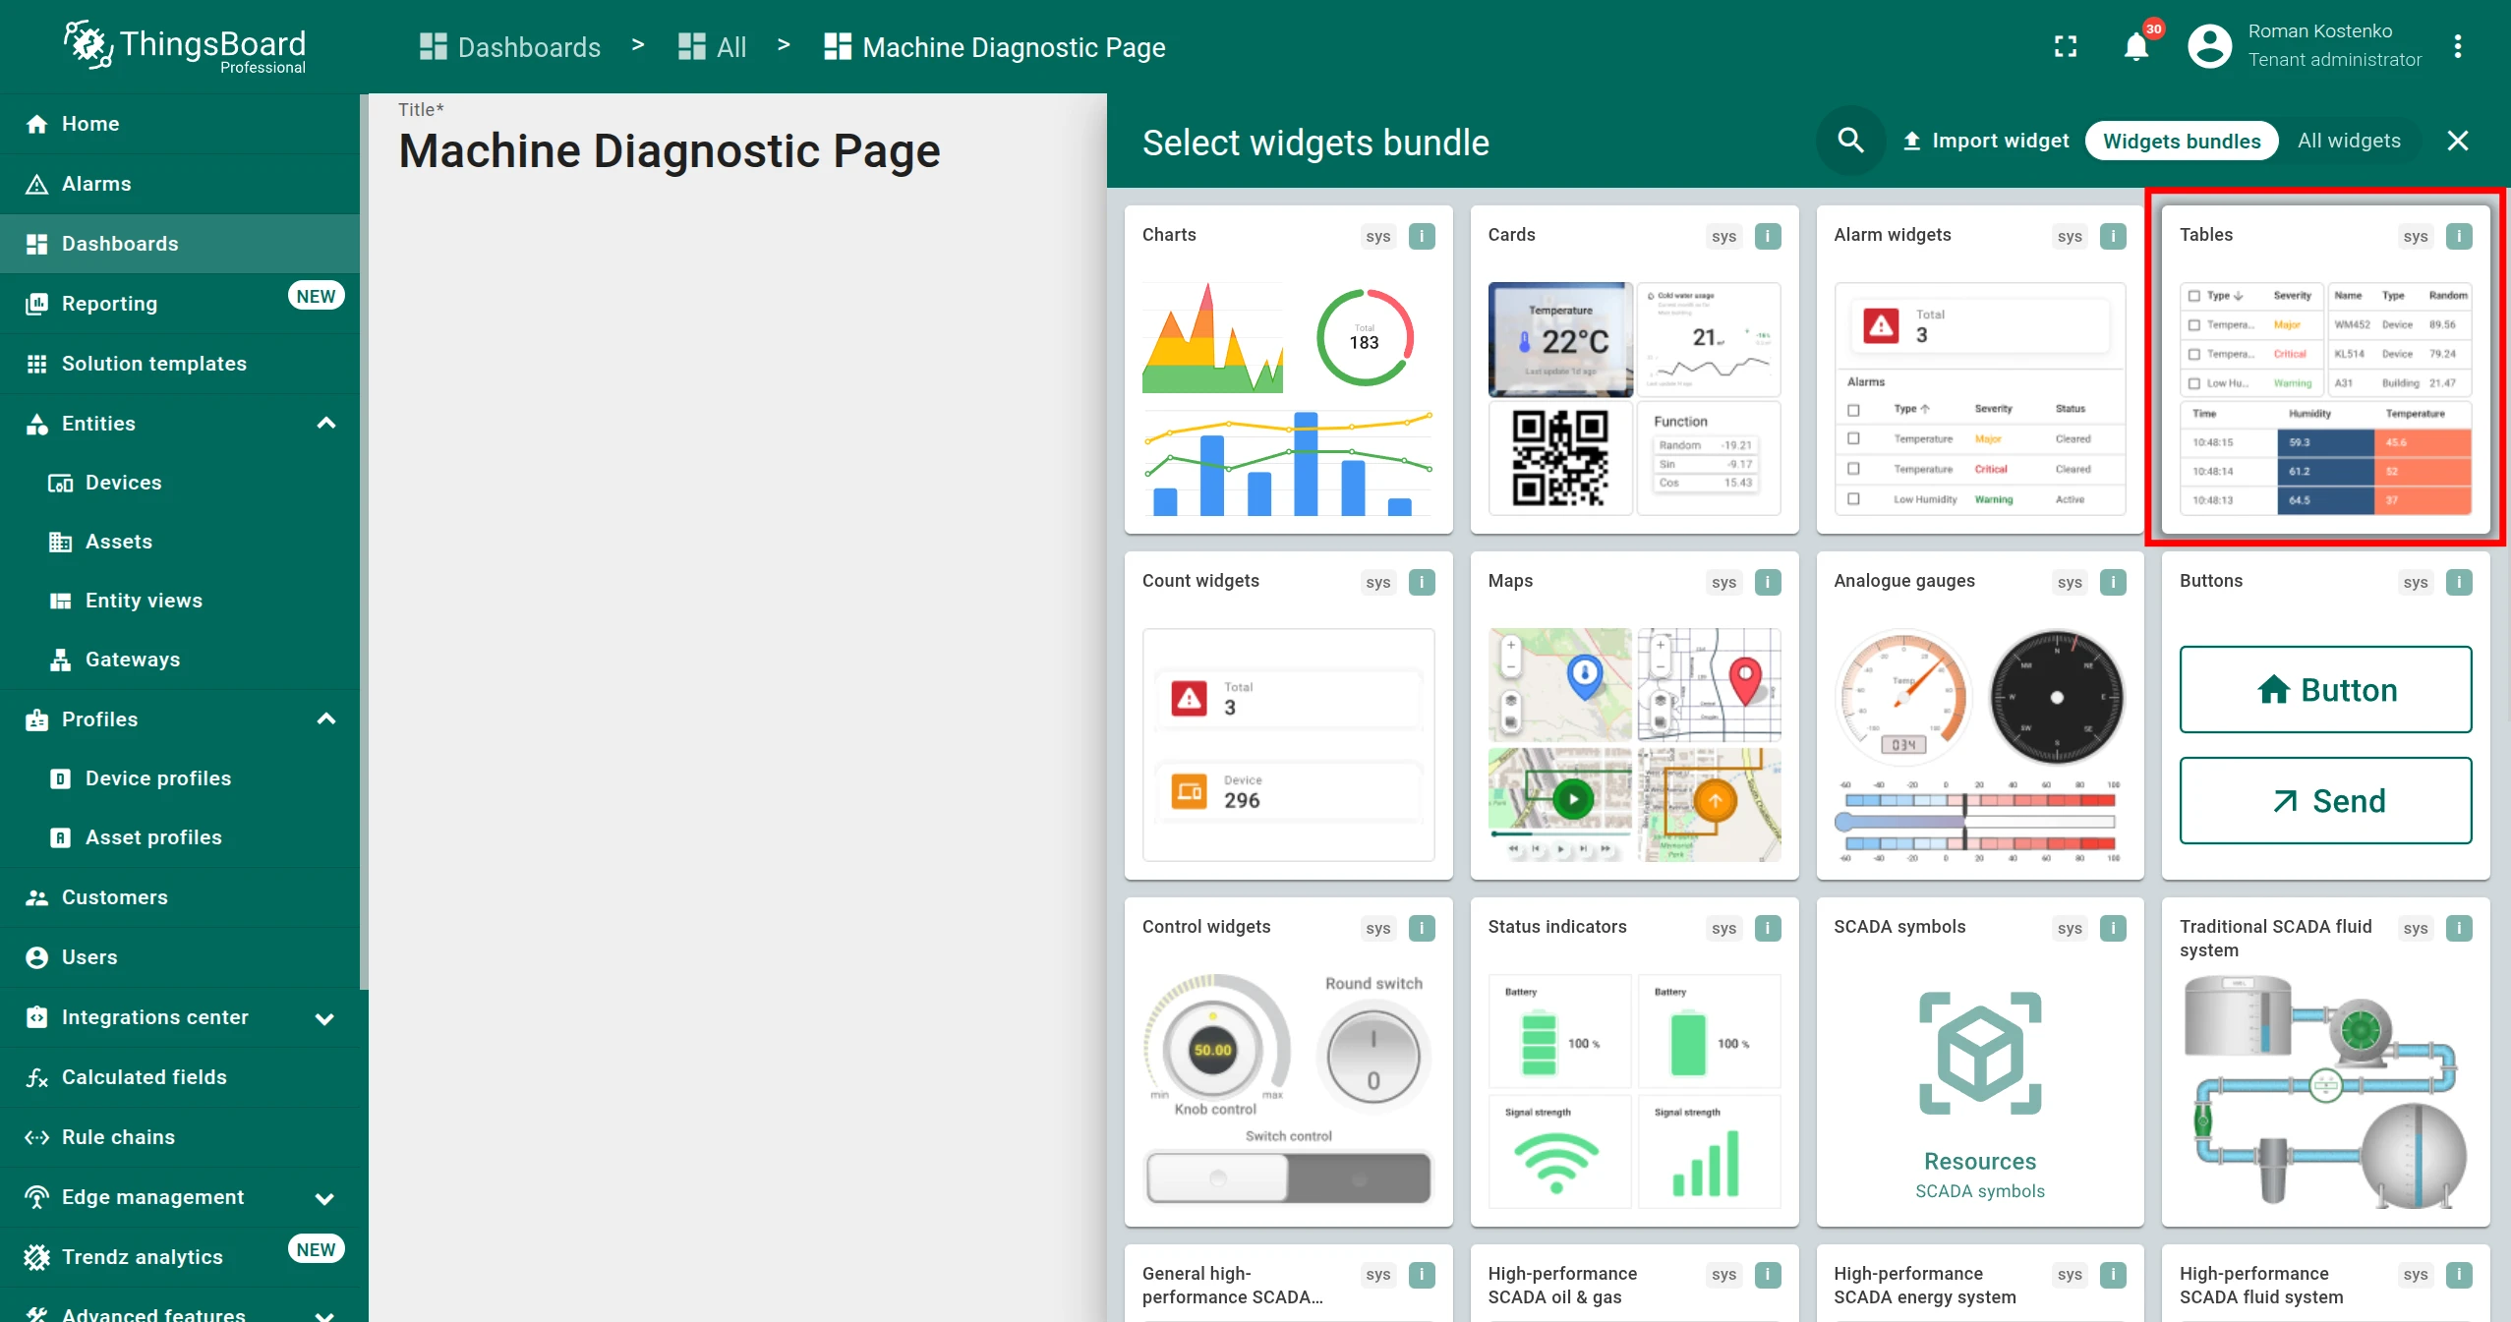The width and height of the screenshot is (2511, 1322).
Task: Select the Status indicators bundle
Action: tap(1634, 1062)
